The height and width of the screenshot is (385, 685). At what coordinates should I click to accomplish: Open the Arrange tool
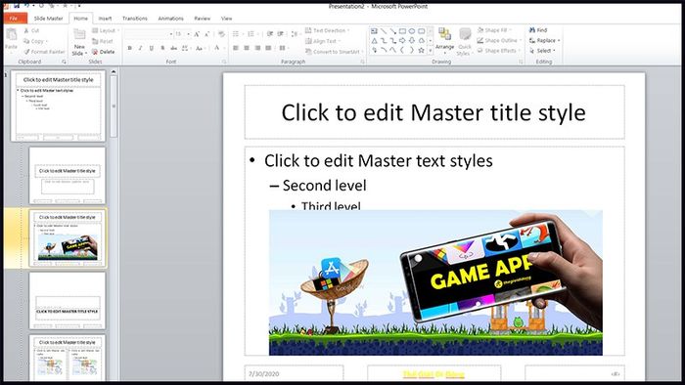click(444, 39)
